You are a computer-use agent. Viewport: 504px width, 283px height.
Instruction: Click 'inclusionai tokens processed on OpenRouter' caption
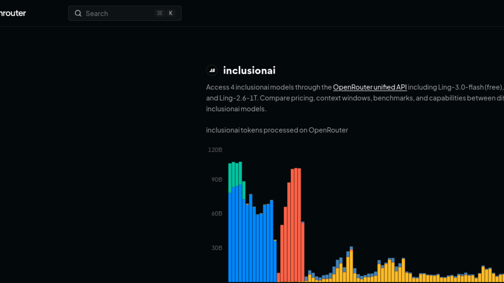[x=277, y=130]
